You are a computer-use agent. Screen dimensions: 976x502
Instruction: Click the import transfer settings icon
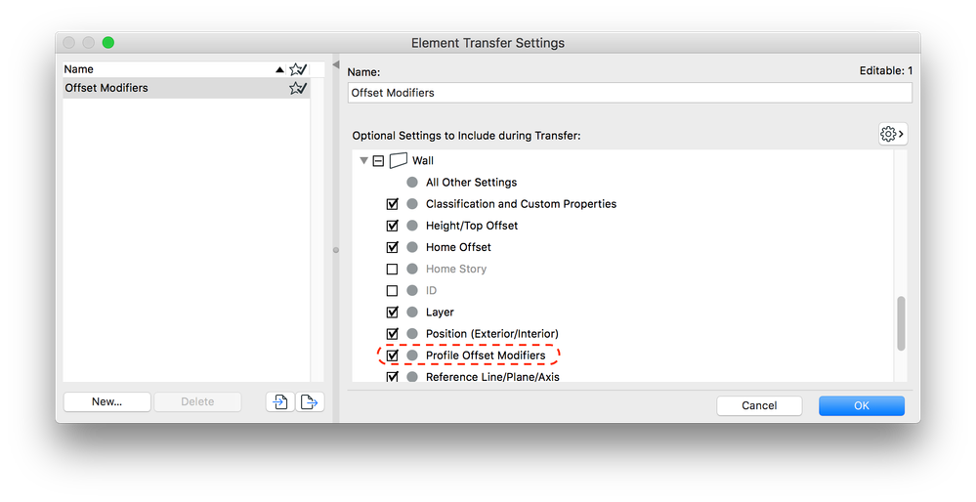[280, 401]
